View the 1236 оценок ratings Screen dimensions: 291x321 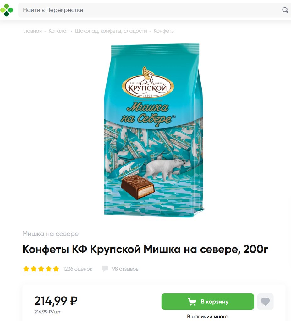[78, 269]
